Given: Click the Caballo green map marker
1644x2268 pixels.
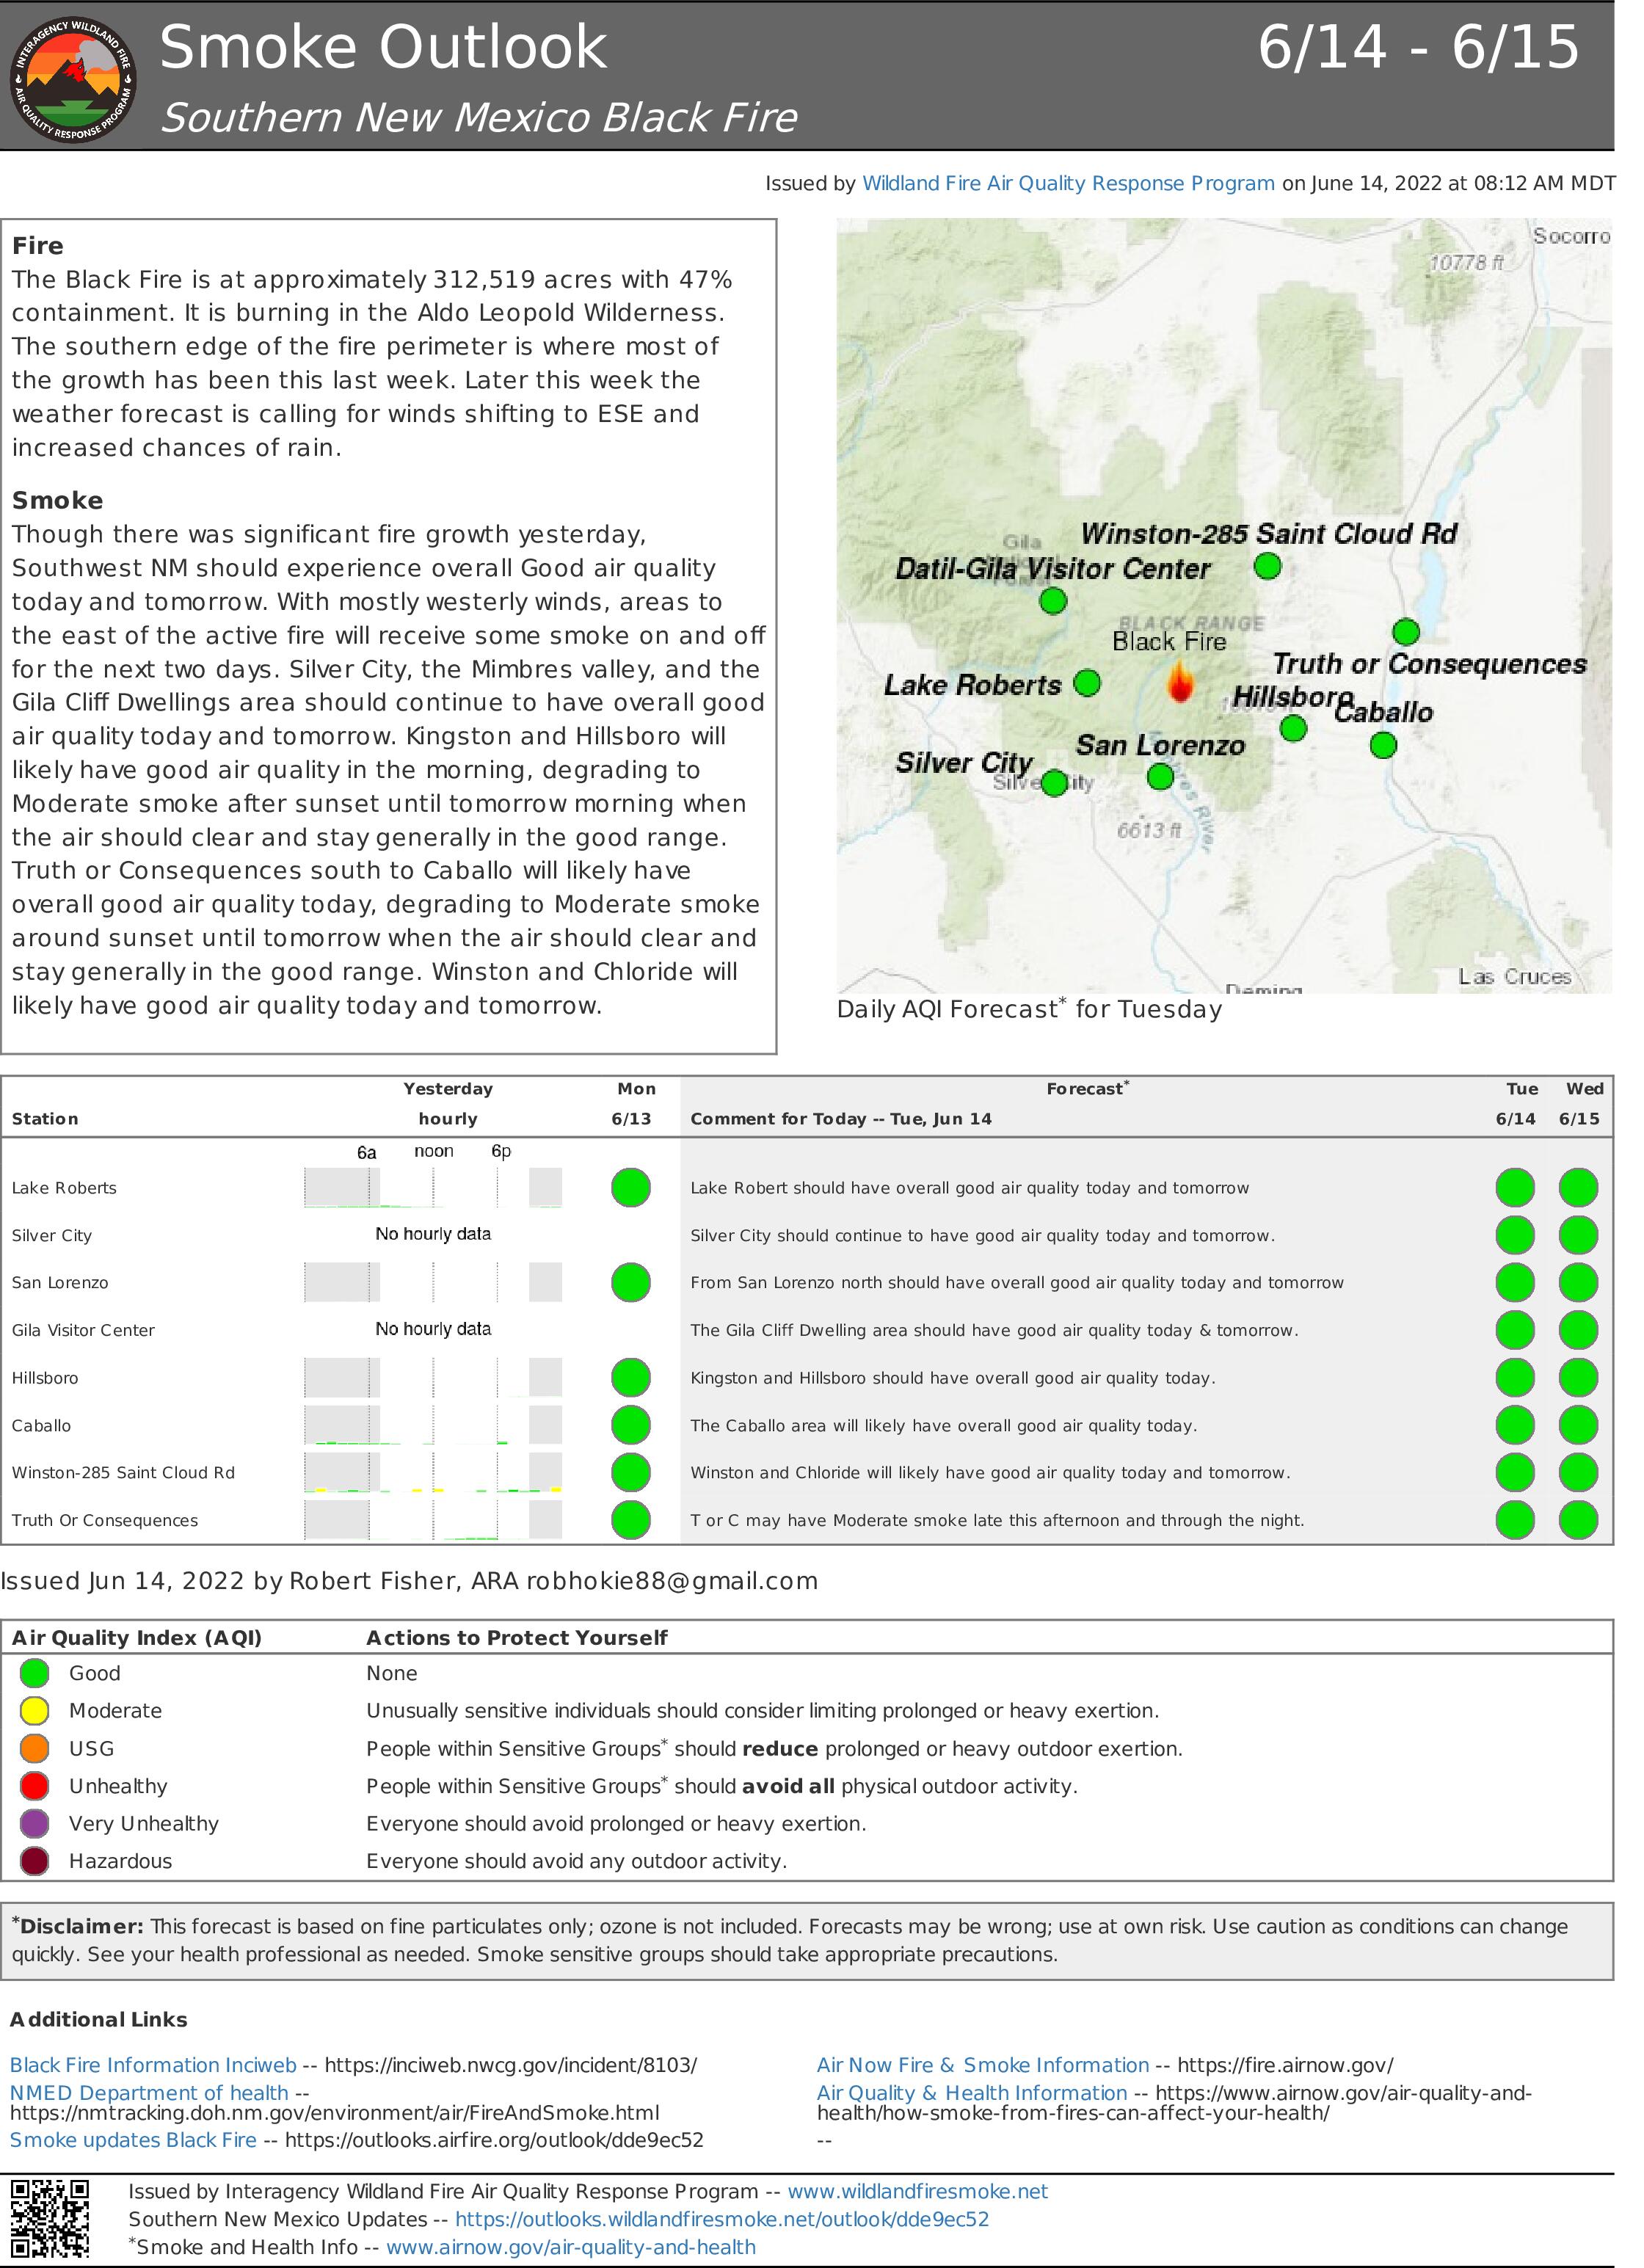Looking at the screenshot, I should coord(1383,745).
